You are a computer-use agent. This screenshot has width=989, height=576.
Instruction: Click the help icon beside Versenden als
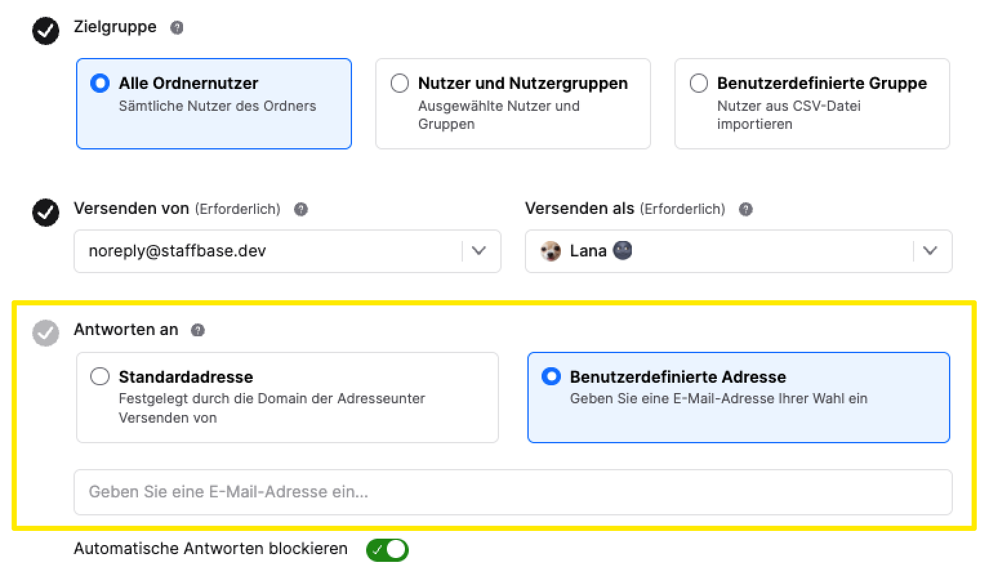tap(746, 209)
